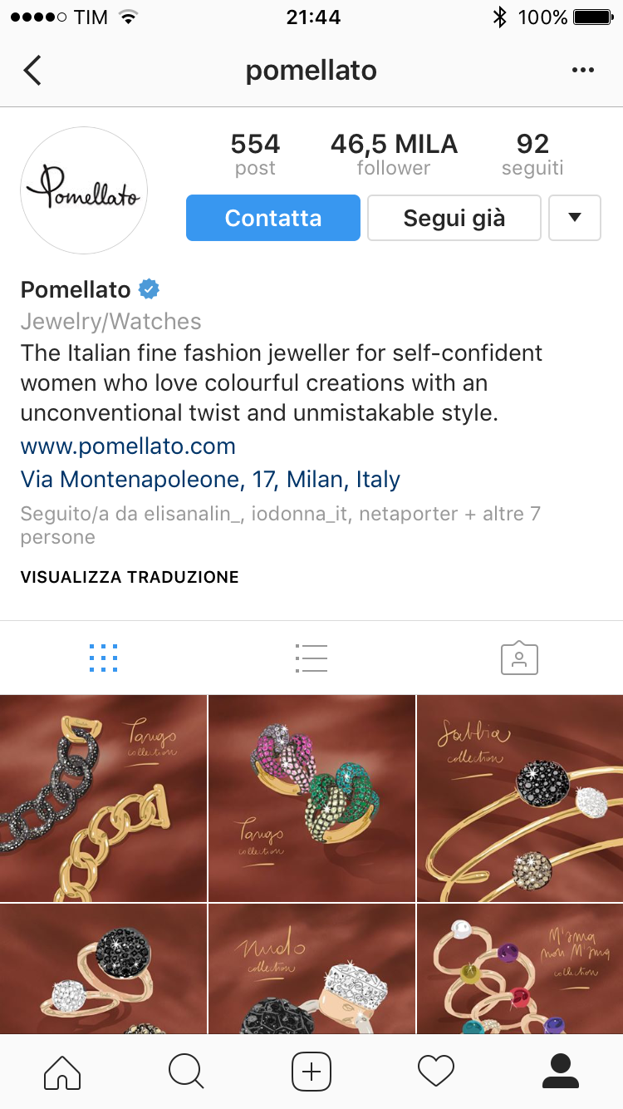This screenshot has height=1109, width=623.
Task: Tap the Contatta button
Action: (x=273, y=218)
